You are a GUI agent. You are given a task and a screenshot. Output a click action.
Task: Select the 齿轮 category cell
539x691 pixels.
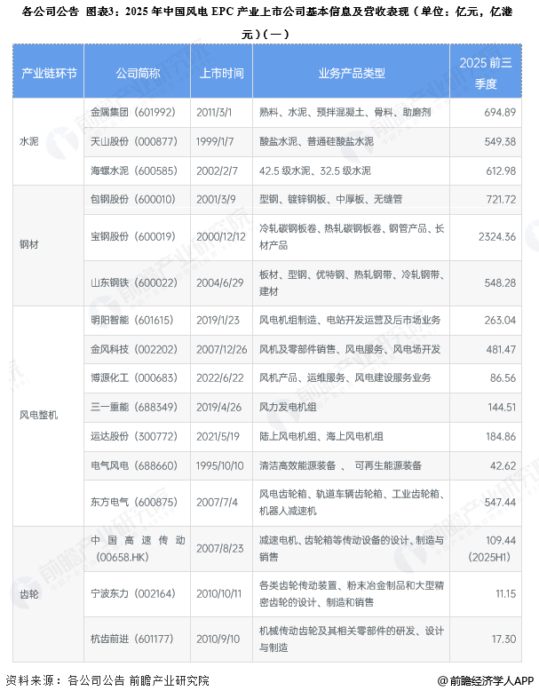click(x=29, y=592)
